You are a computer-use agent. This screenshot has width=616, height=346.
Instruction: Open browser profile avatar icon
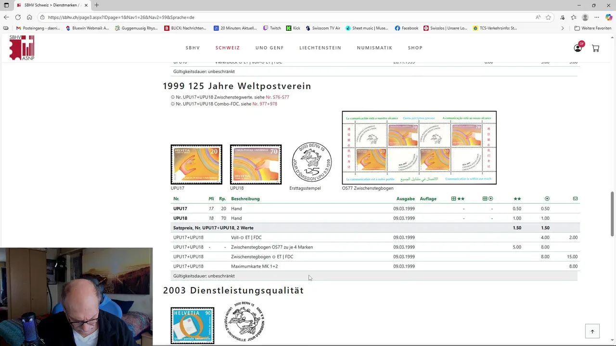(585, 17)
